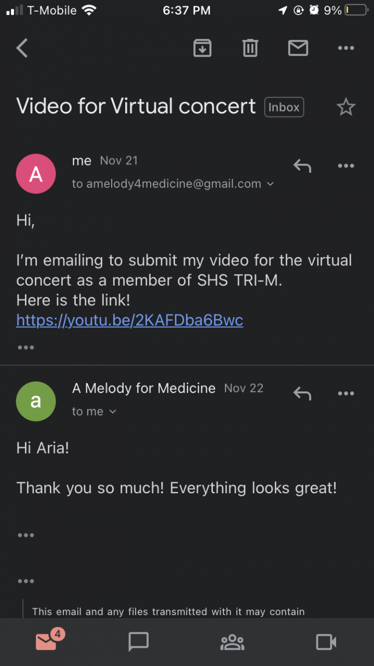Open the top toolbar more options menu
The image size is (374, 666).
[x=345, y=48]
